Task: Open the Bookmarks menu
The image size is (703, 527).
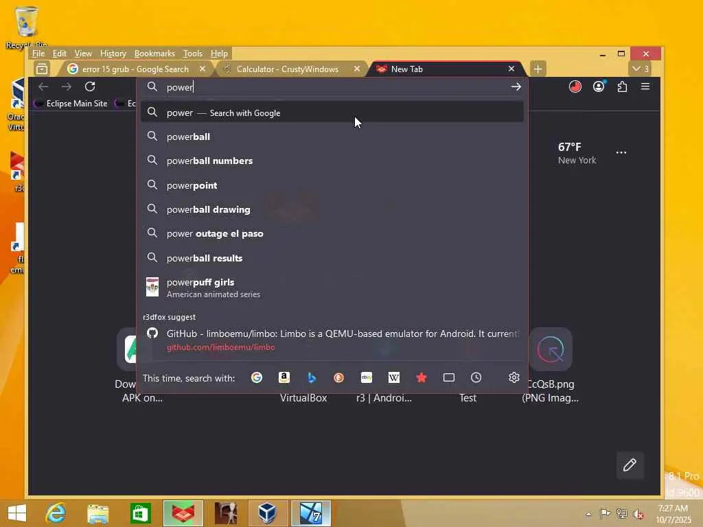Action: coord(154,54)
